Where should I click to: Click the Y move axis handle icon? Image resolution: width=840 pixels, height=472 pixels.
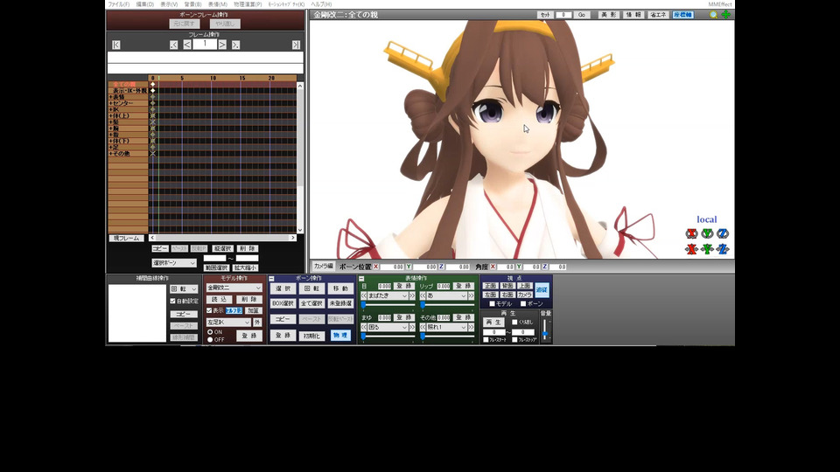click(x=707, y=249)
